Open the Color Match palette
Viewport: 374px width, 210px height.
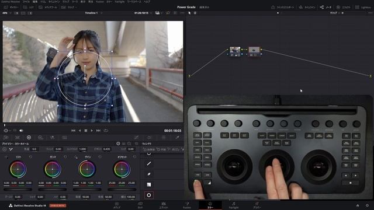18,138
